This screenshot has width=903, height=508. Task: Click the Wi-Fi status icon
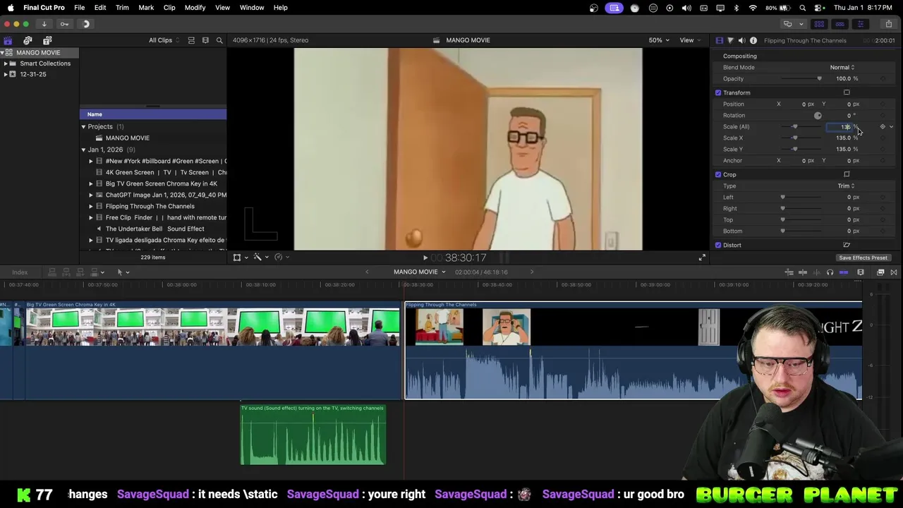pyautogui.click(x=753, y=8)
